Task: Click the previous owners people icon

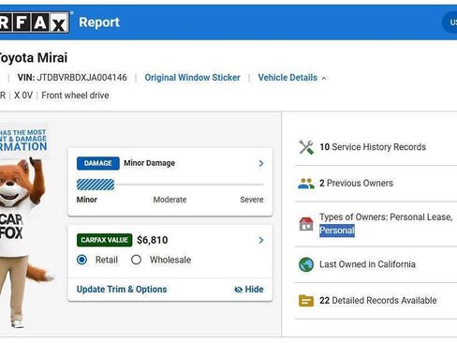Action: coord(306,184)
